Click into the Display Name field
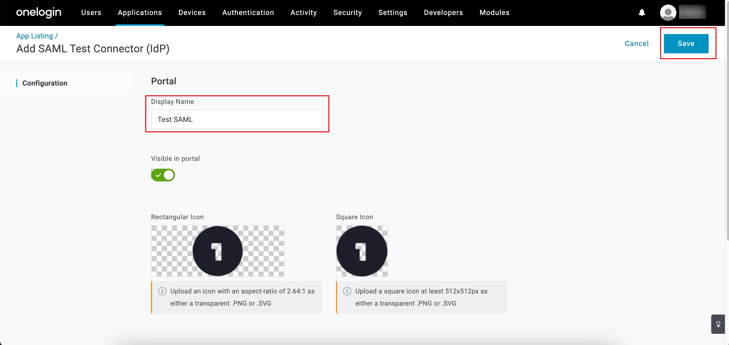The width and height of the screenshot is (729, 345). point(236,119)
